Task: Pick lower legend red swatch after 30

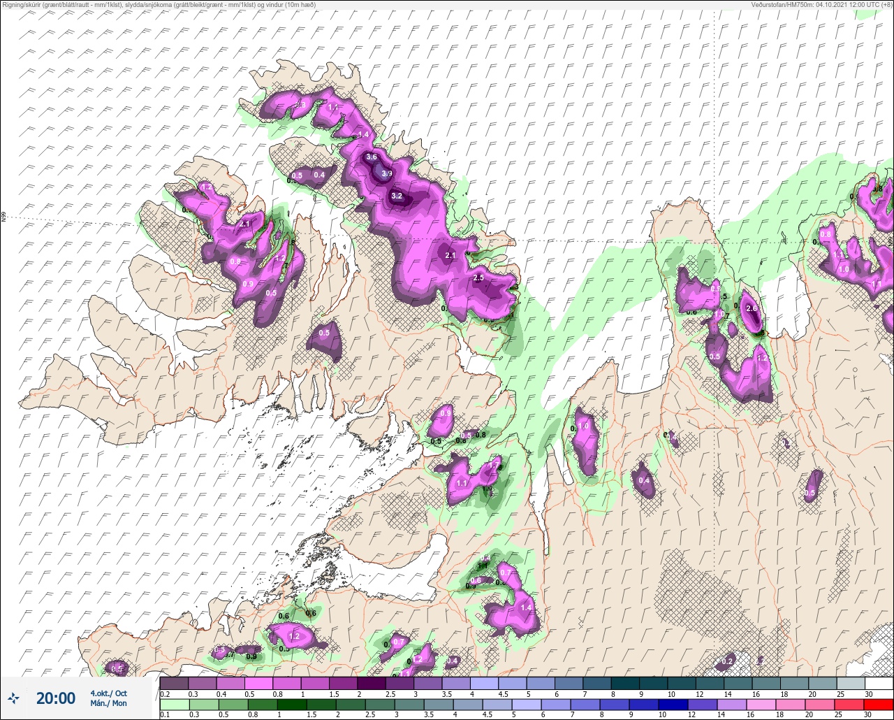Action: pyautogui.click(x=879, y=704)
